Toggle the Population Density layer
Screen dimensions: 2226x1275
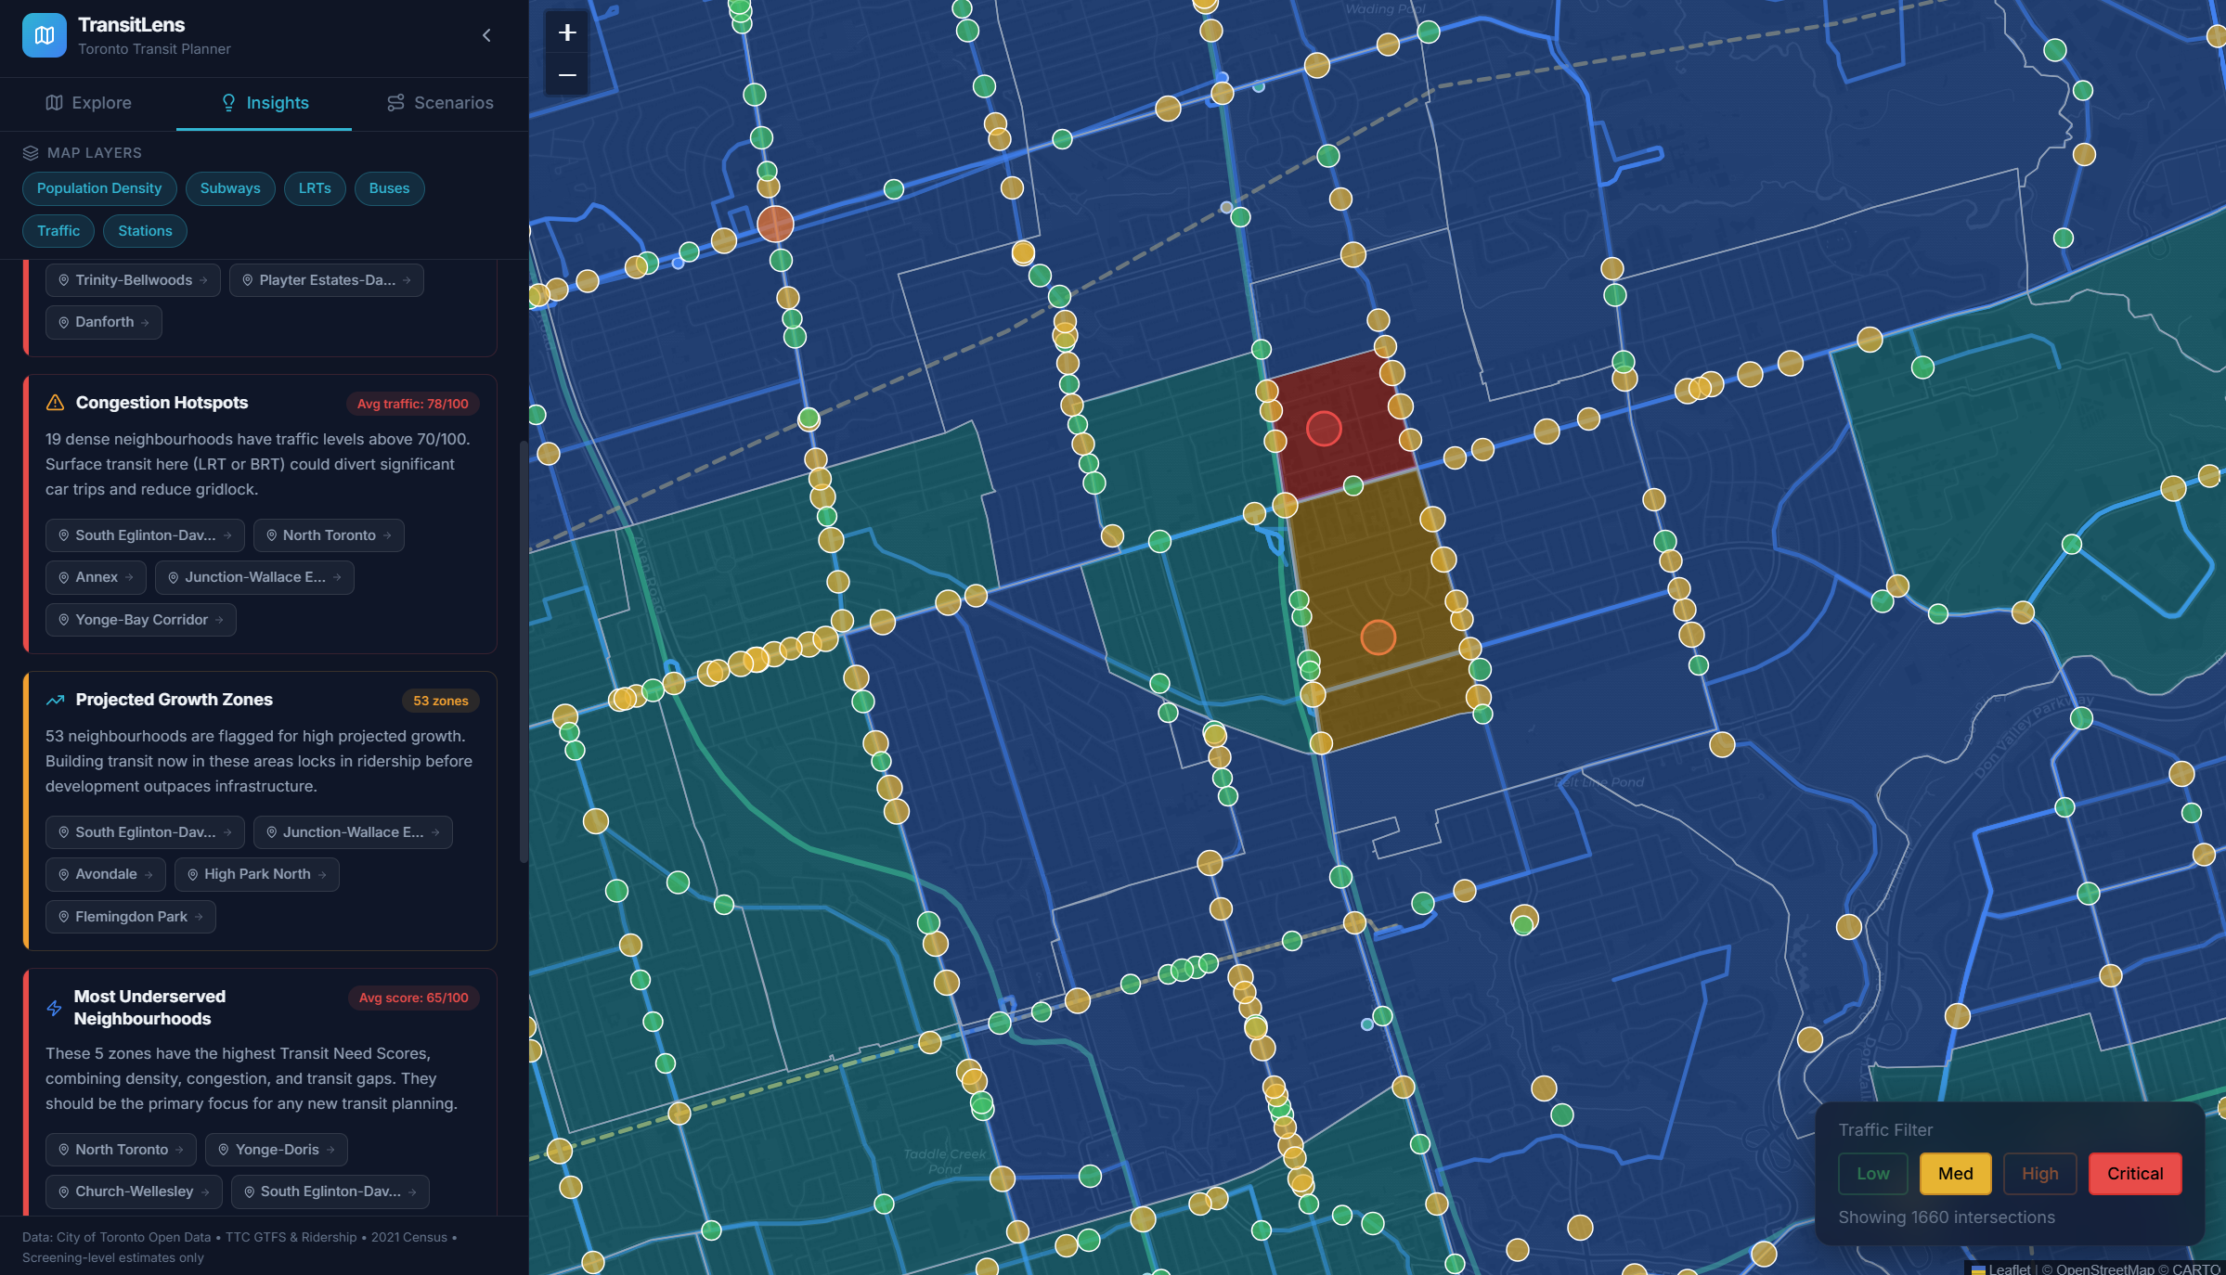(x=99, y=188)
